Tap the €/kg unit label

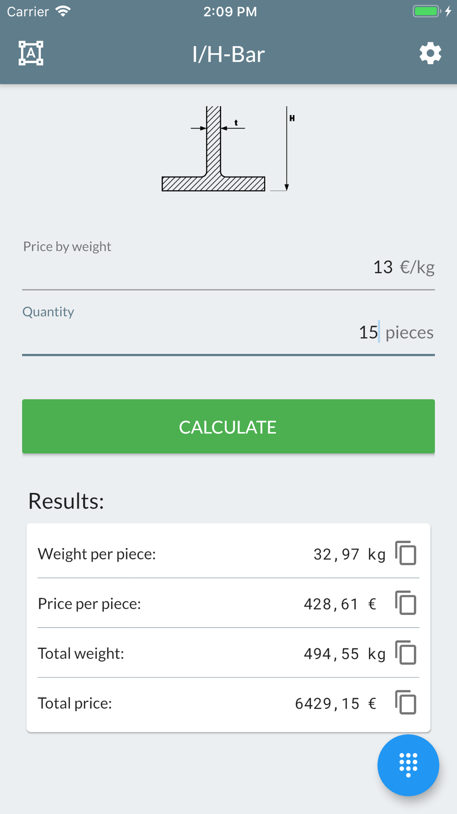point(417,267)
